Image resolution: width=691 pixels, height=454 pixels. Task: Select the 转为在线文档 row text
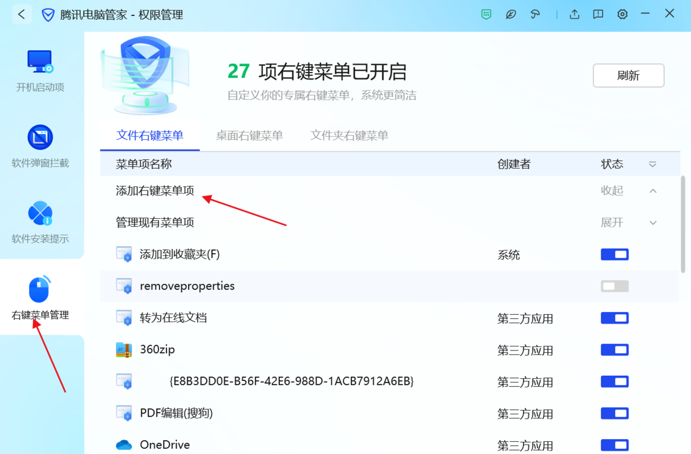(173, 318)
